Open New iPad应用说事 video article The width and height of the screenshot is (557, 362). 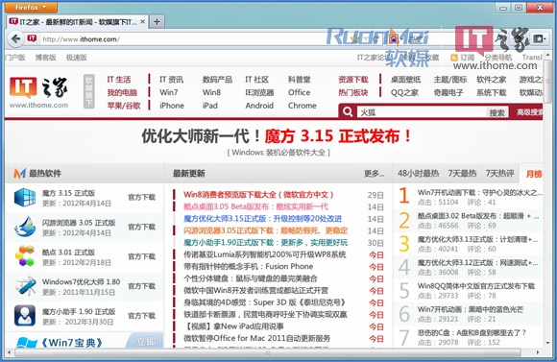tap(233, 326)
